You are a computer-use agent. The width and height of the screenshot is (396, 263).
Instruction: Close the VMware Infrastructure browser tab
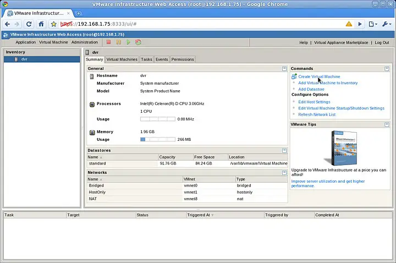[x=68, y=13]
